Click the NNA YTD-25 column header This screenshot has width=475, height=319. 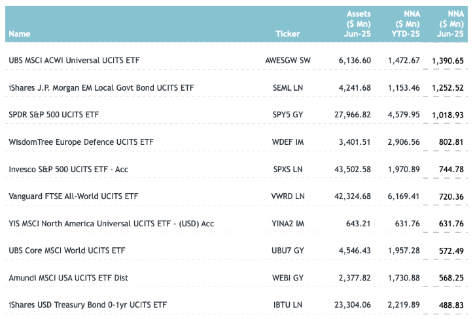(404, 24)
